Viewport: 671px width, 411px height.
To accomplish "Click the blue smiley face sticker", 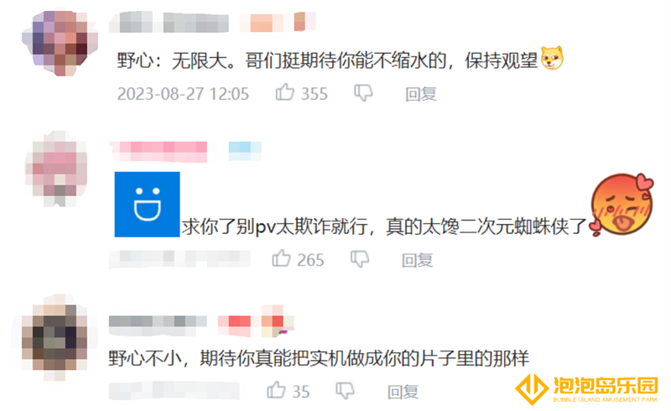I will [x=147, y=204].
